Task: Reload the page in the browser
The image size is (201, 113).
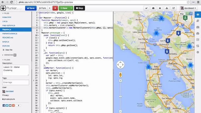Action: tap(11, 2)
